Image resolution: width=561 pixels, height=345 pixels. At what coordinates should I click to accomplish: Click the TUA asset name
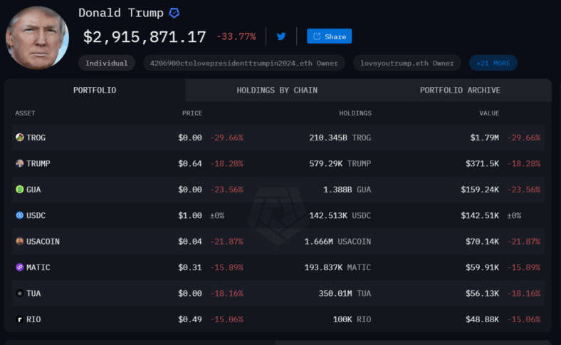(33, 294)
